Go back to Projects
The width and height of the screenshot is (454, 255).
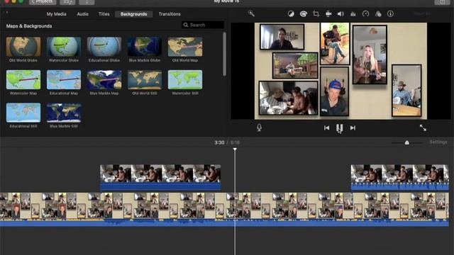tap(43, 1)
